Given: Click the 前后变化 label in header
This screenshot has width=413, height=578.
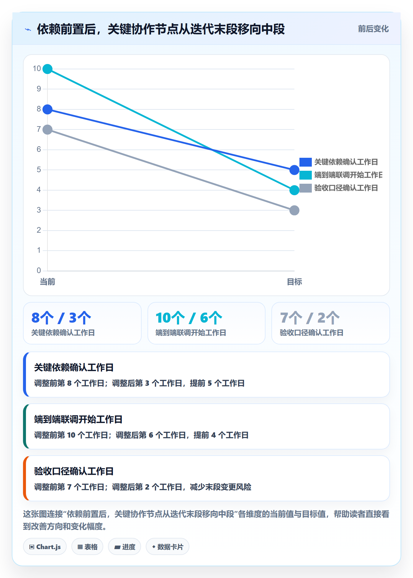Looking at the screenshot, I should pos(373,29).
